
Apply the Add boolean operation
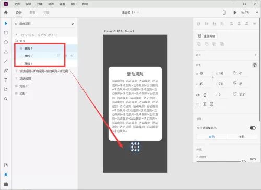(x=199, y=44)
